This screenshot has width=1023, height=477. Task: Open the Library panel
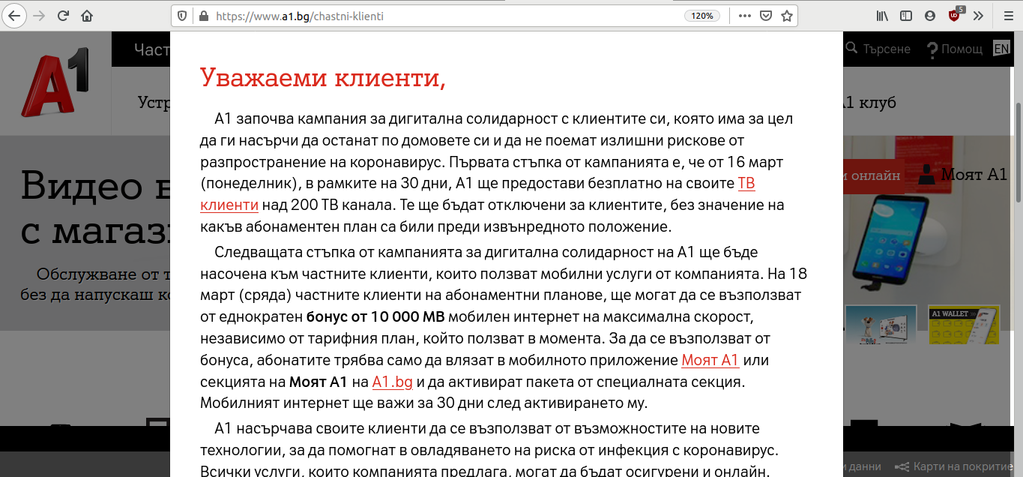(x=882, y=16)
